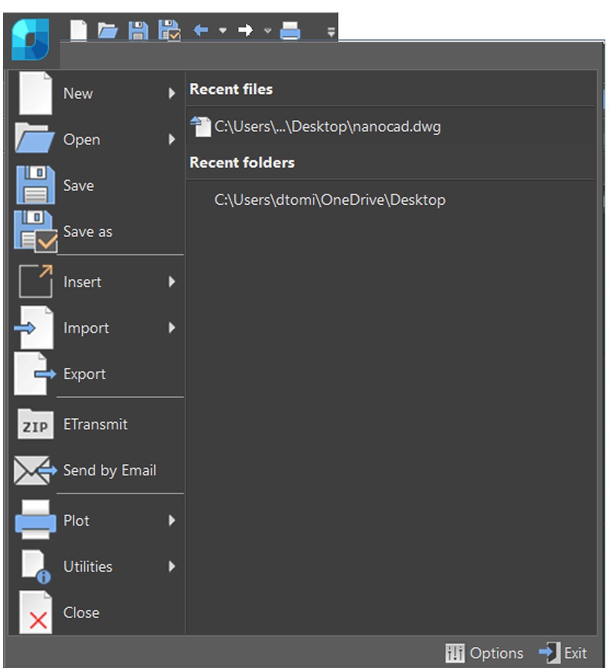The height and width of the screenshot is (670, 610).
Task: Click the blue Undo arrow icon
Action: pos(200,31)
